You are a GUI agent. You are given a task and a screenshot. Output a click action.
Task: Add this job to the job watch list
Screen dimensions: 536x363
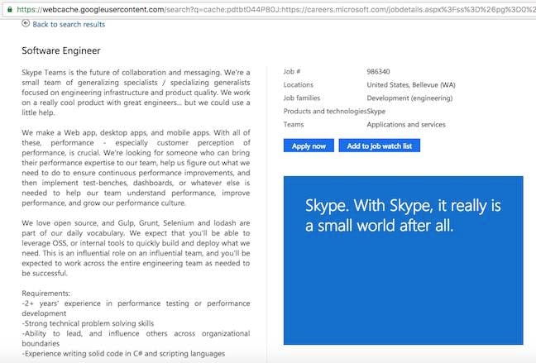(x=380, y=146)
